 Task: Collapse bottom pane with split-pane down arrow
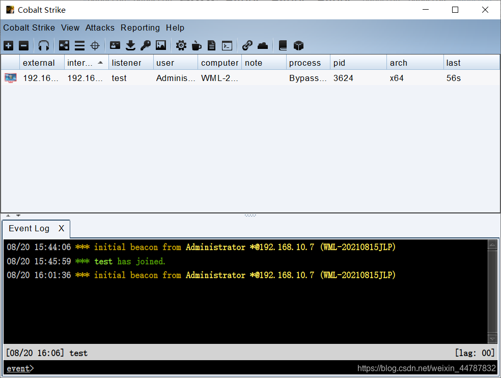coord(18,215)
